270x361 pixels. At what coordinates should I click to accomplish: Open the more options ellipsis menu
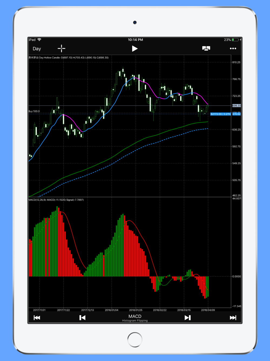[233, 48]
